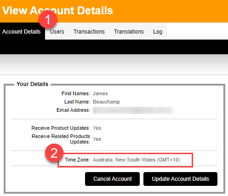Image resolution: width=228 pixels, height=196 pixels.
Task: Switch to the Transactions tab
Action: [x=89, y=32]
